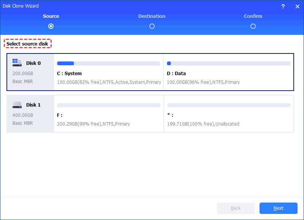Click the C: drive usage bar

pyautogui.click(x=108, y=63)
